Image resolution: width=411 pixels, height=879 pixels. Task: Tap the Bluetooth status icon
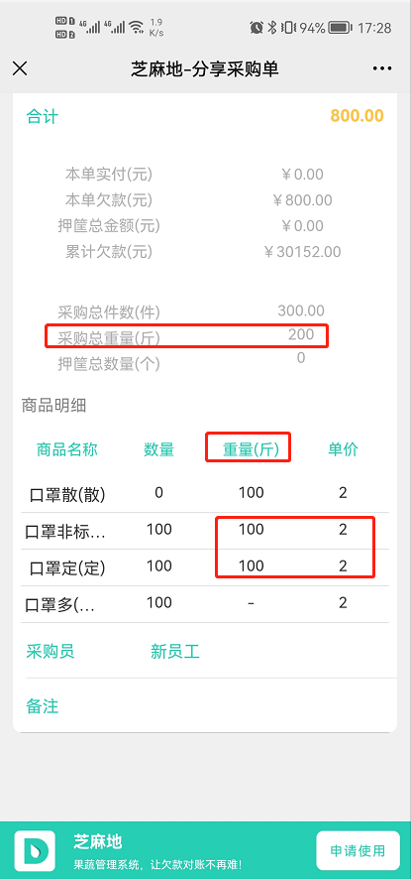point(272,27)
